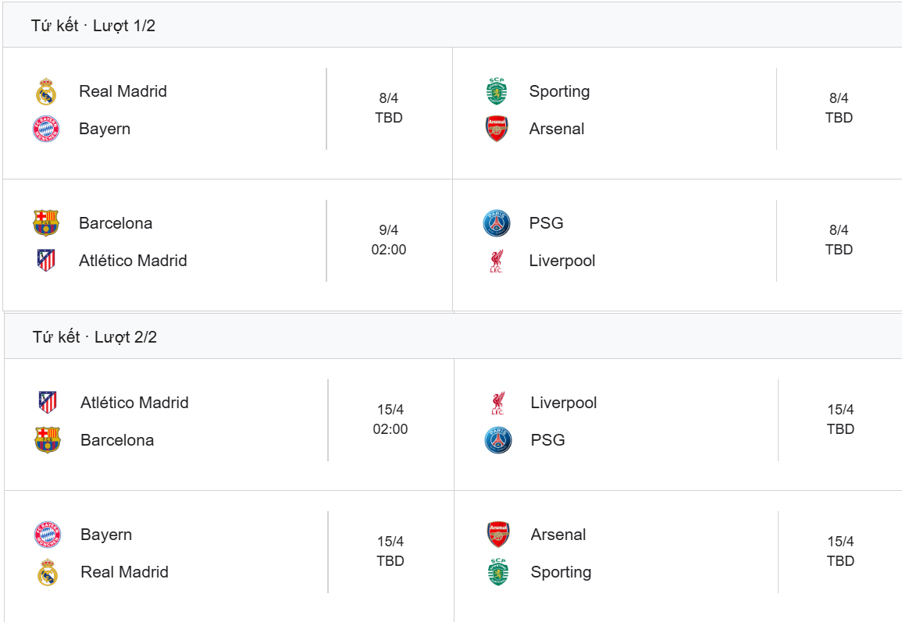Select the "Tứ kết · Lượt 2/2" header

point(94,337)
